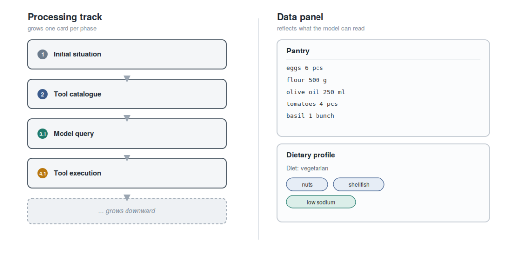Click the Diet: vegetarian label

click(307, 168)
